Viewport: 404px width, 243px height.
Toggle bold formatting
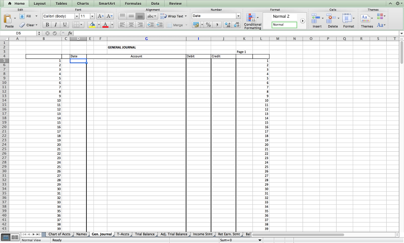(x=47, y=24)
